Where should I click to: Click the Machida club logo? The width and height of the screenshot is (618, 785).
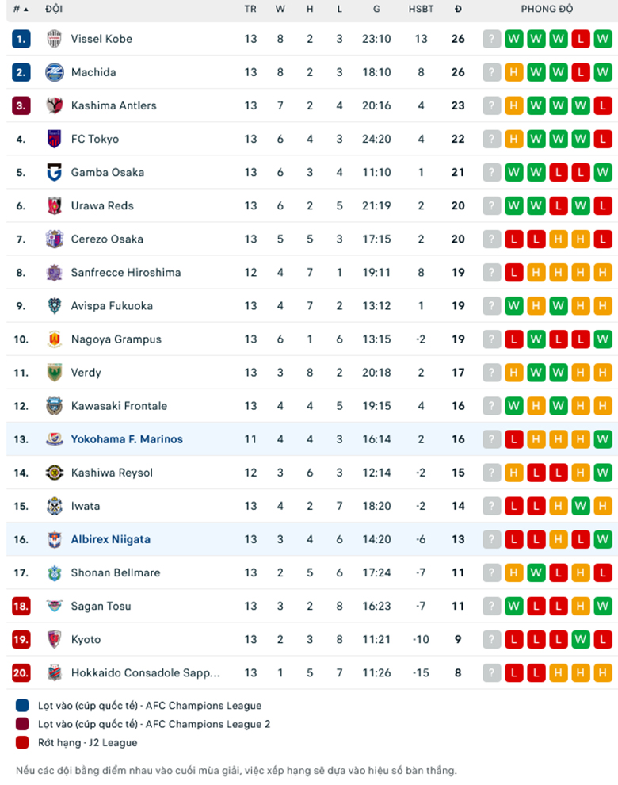click(54, 72)
